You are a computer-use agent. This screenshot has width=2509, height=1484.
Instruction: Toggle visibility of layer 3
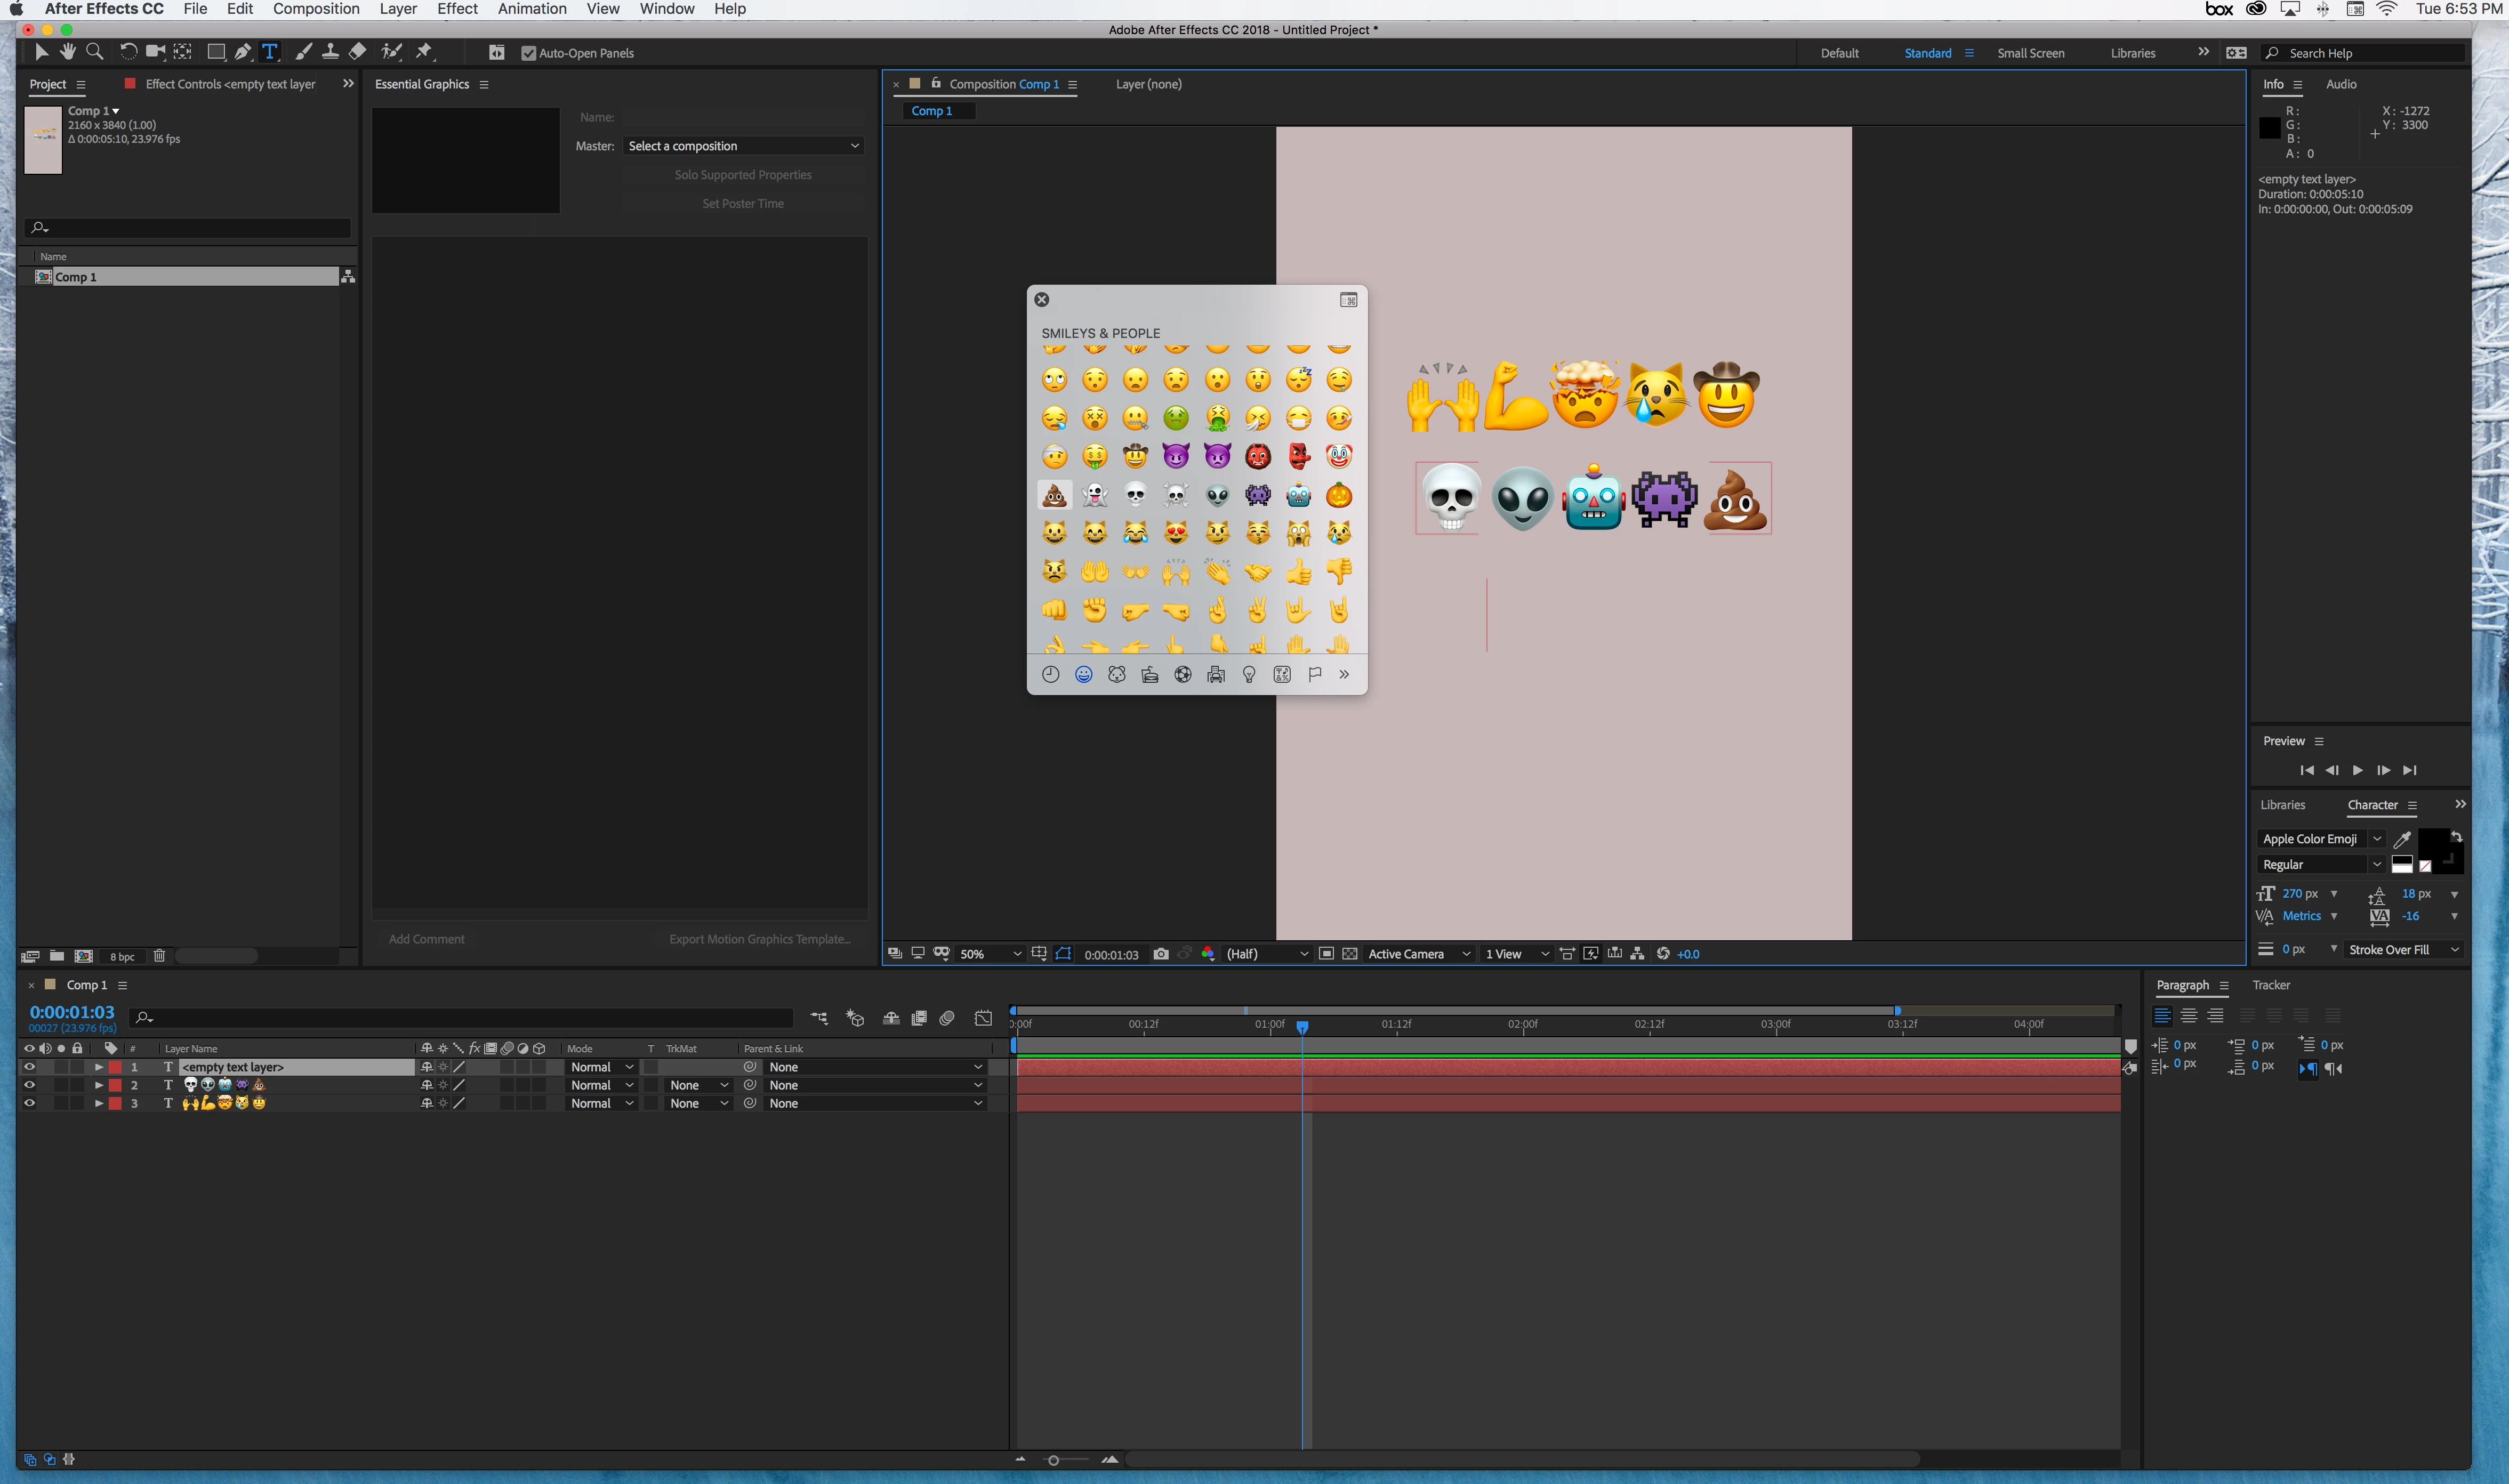[x=29, y=1103]
